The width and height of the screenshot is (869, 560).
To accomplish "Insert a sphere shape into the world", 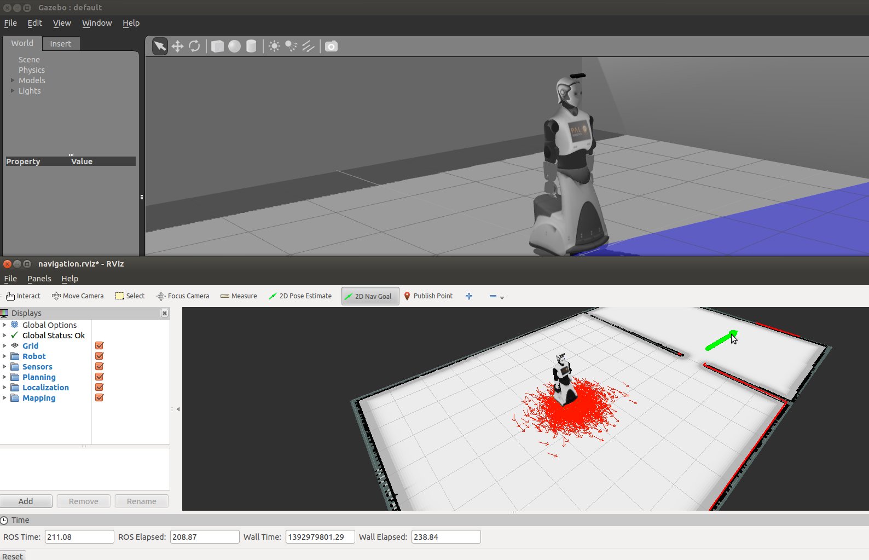I will (x=234, y=47).
